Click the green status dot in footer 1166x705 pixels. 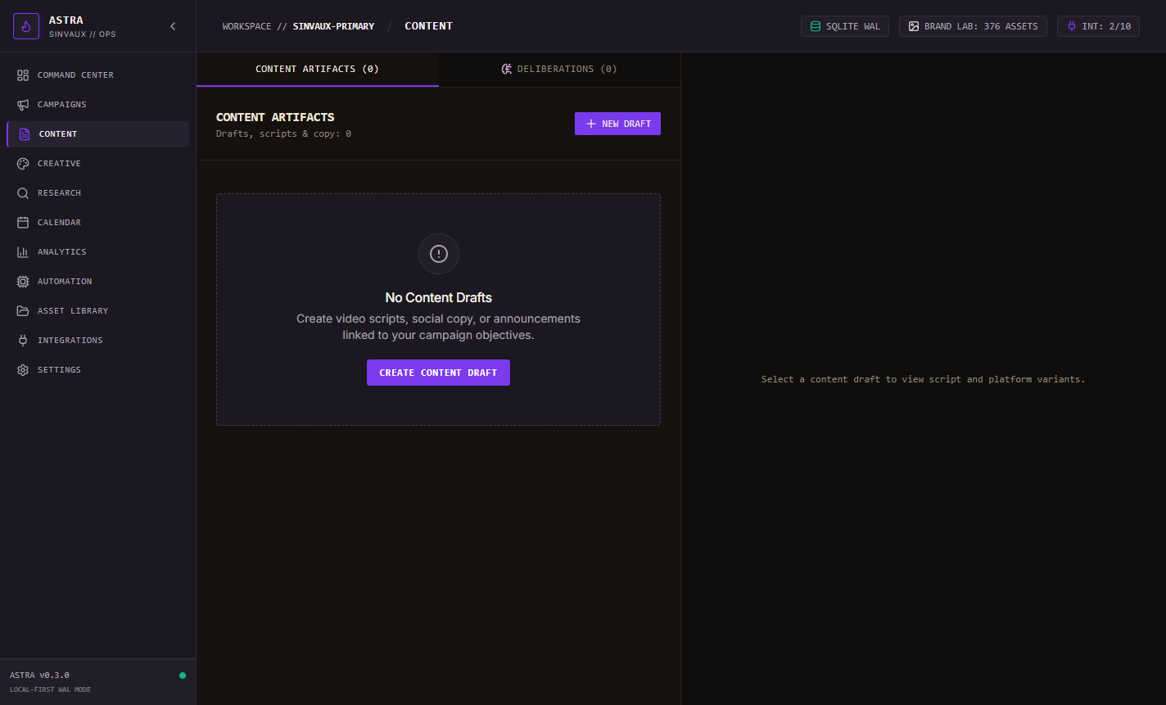click(183, 676)
